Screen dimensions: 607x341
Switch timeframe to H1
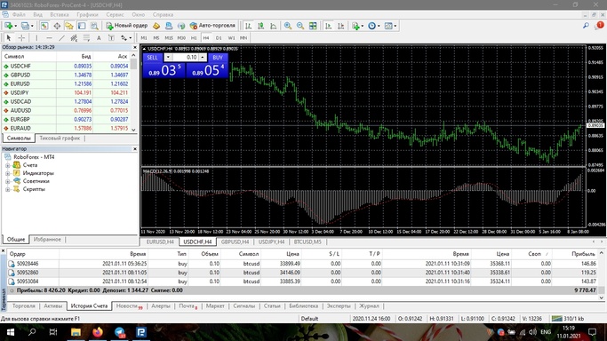coord(194,38)
